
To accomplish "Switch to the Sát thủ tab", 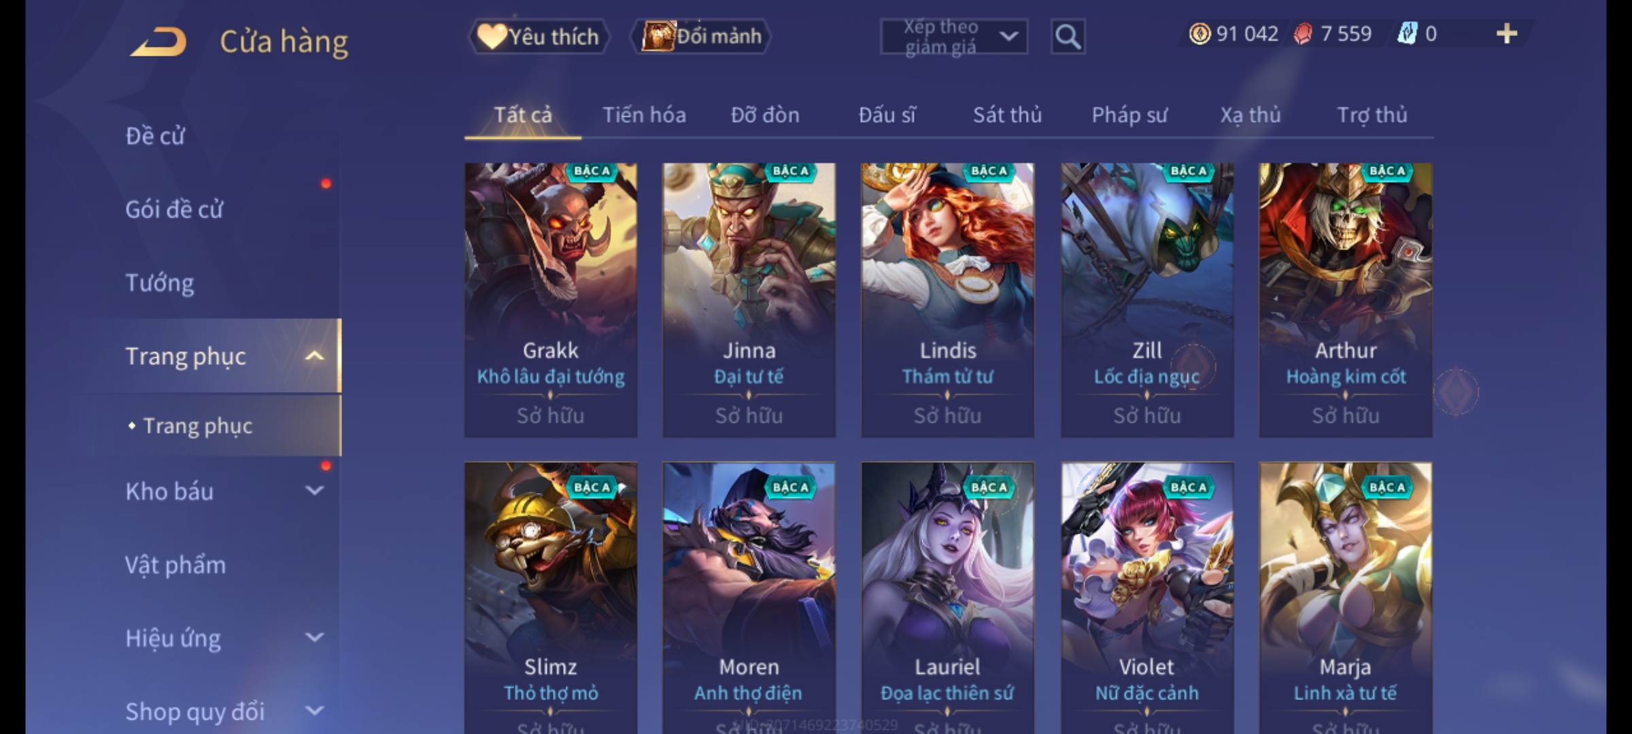I will (1007, 115).
